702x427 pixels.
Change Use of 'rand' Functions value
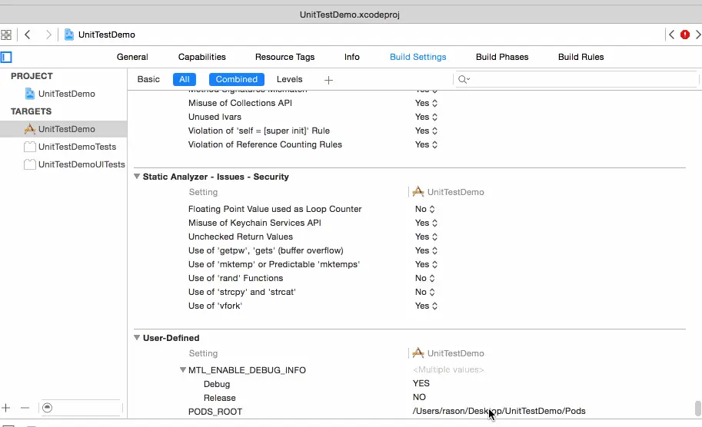(x=425, y=278)
